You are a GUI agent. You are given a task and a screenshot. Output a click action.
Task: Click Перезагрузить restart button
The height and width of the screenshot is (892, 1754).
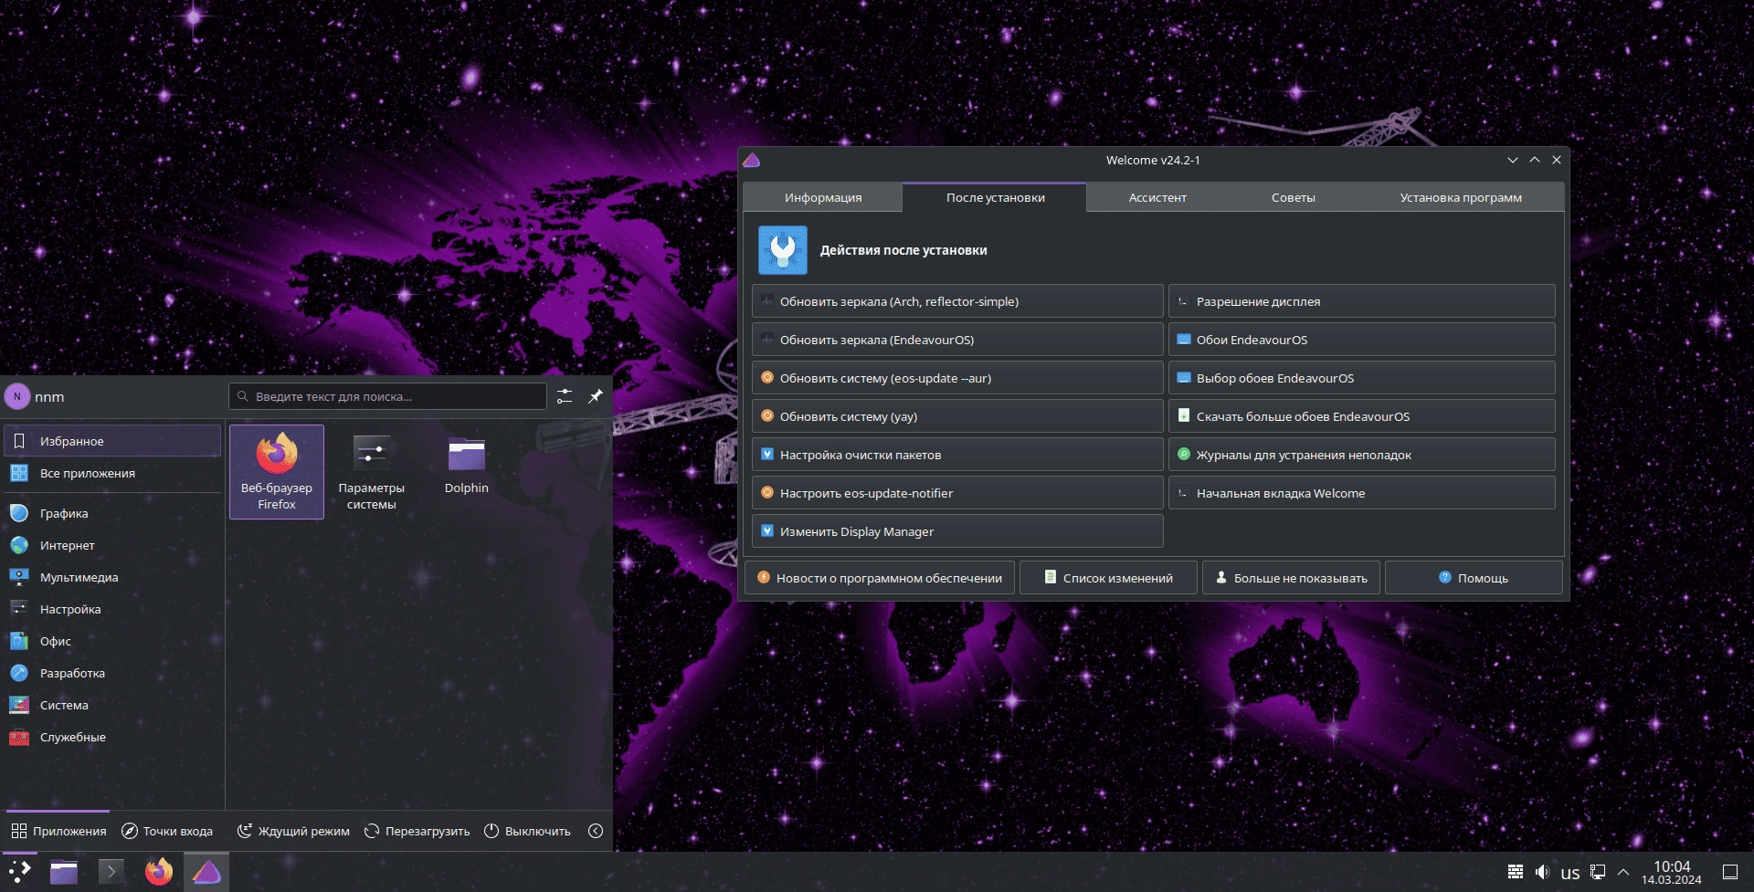pos(417,831)
